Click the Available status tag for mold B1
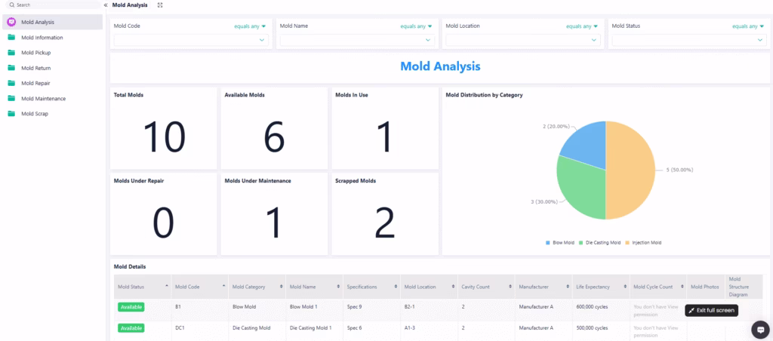Image resolution: width=773 pixels, height=341 pixels. point(131,307)
